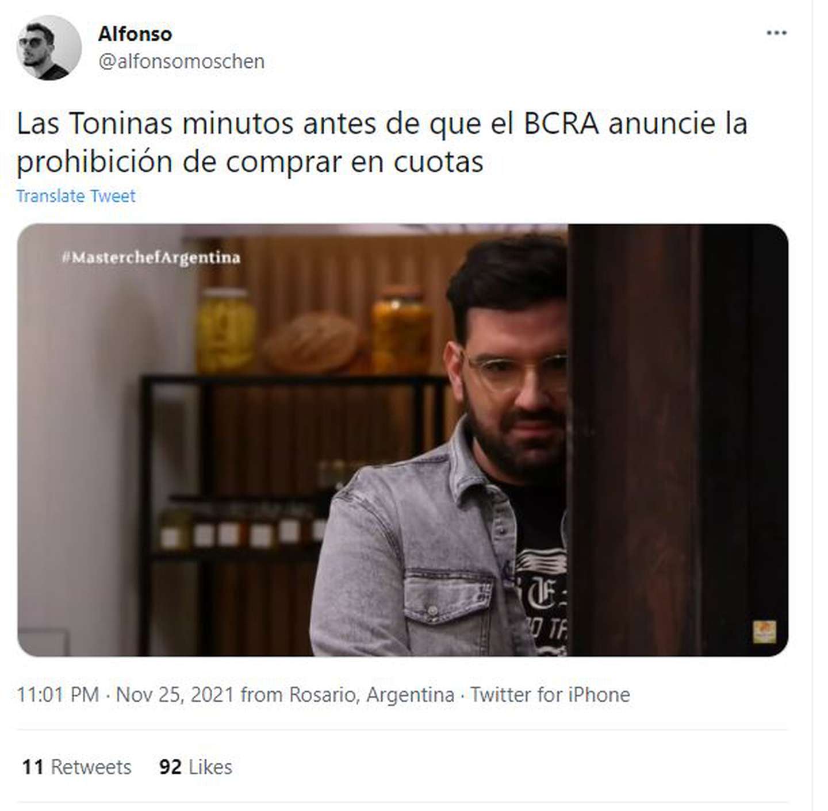Click the yellow pickle jar on the shelf
Image resolution: width=828 pixels, height=811 pixels.
226,330
